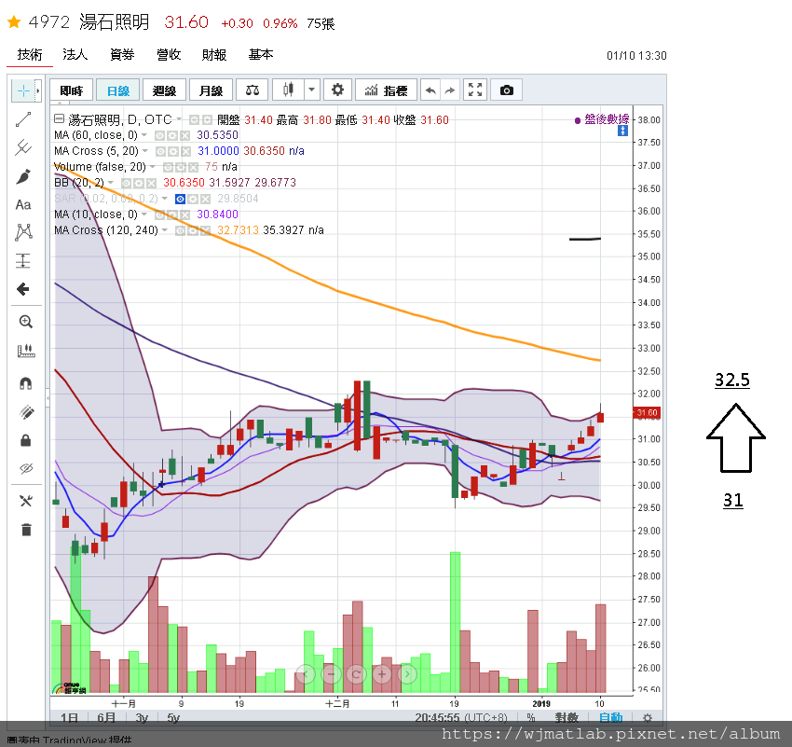The image size is (792, 747).
Task: Remove all drawings with the trash icon
Action: [x=26, y=530]
